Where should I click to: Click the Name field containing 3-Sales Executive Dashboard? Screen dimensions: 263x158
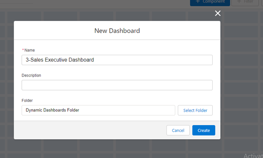(117, 60)
